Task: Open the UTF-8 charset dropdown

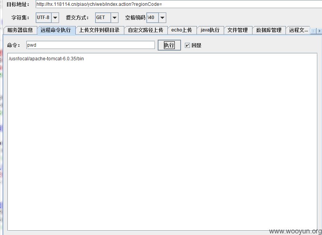Action: click(x=47, y=18)
